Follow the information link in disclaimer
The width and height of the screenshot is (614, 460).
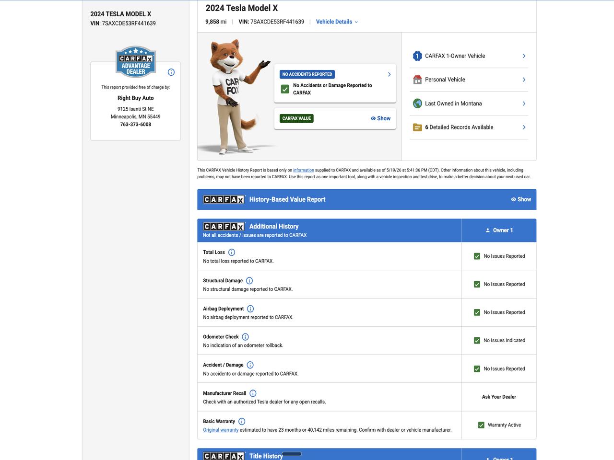coord(304,170)
